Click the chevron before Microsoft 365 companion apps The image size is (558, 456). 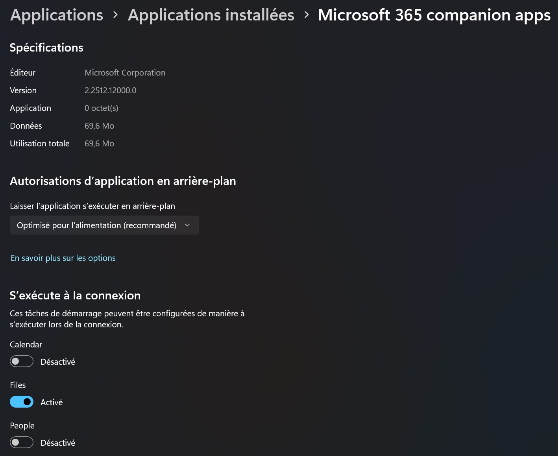pyautogui.click(x=307, y=15)
